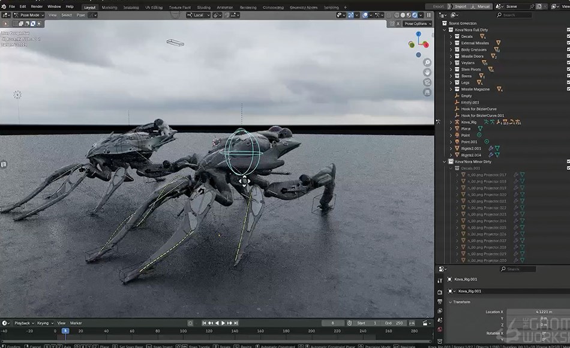Select the armature icon next to Kova_Rig

(x=457, y=122)
